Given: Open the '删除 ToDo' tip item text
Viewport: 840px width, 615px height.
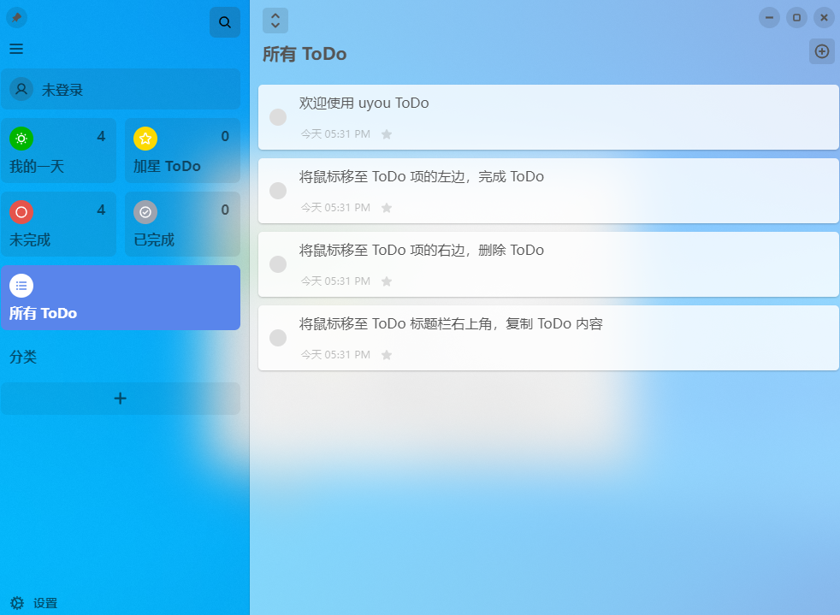Looking at the screenshot, I should pos(422,251).
